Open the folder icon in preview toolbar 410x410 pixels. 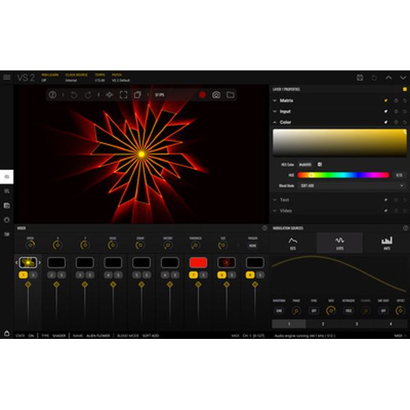230,95
